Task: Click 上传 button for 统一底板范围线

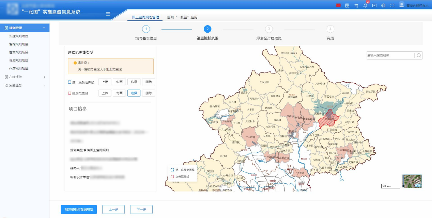Action: [x=105, y=82]
